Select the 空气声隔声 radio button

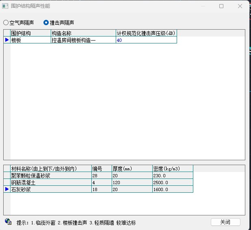coord(6,23)
